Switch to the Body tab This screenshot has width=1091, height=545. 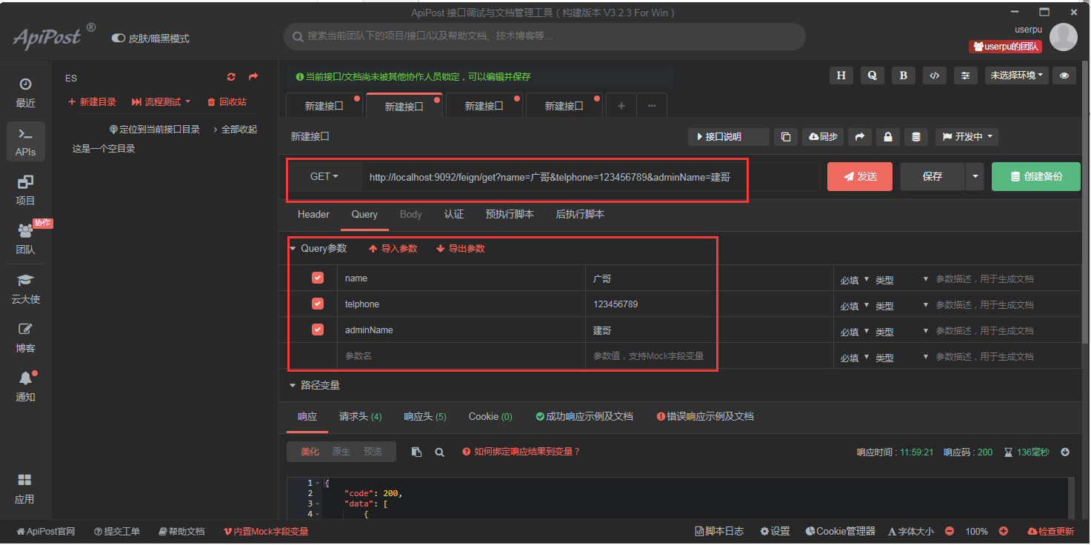tap(410, 214)
